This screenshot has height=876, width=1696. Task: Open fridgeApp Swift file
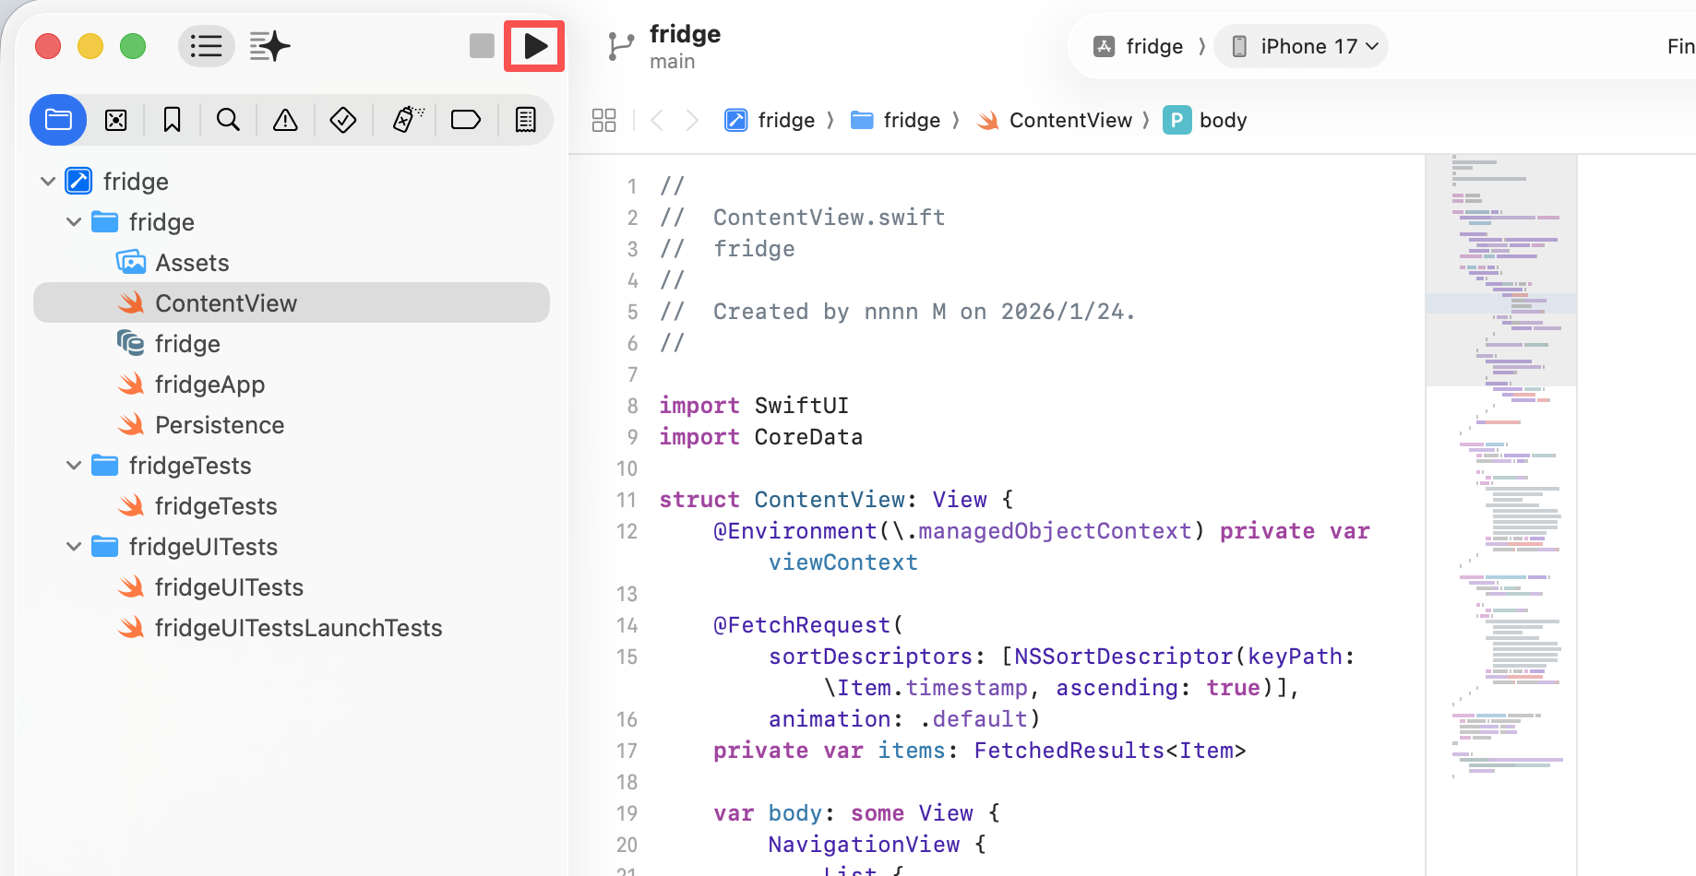[x=209, y=385]
